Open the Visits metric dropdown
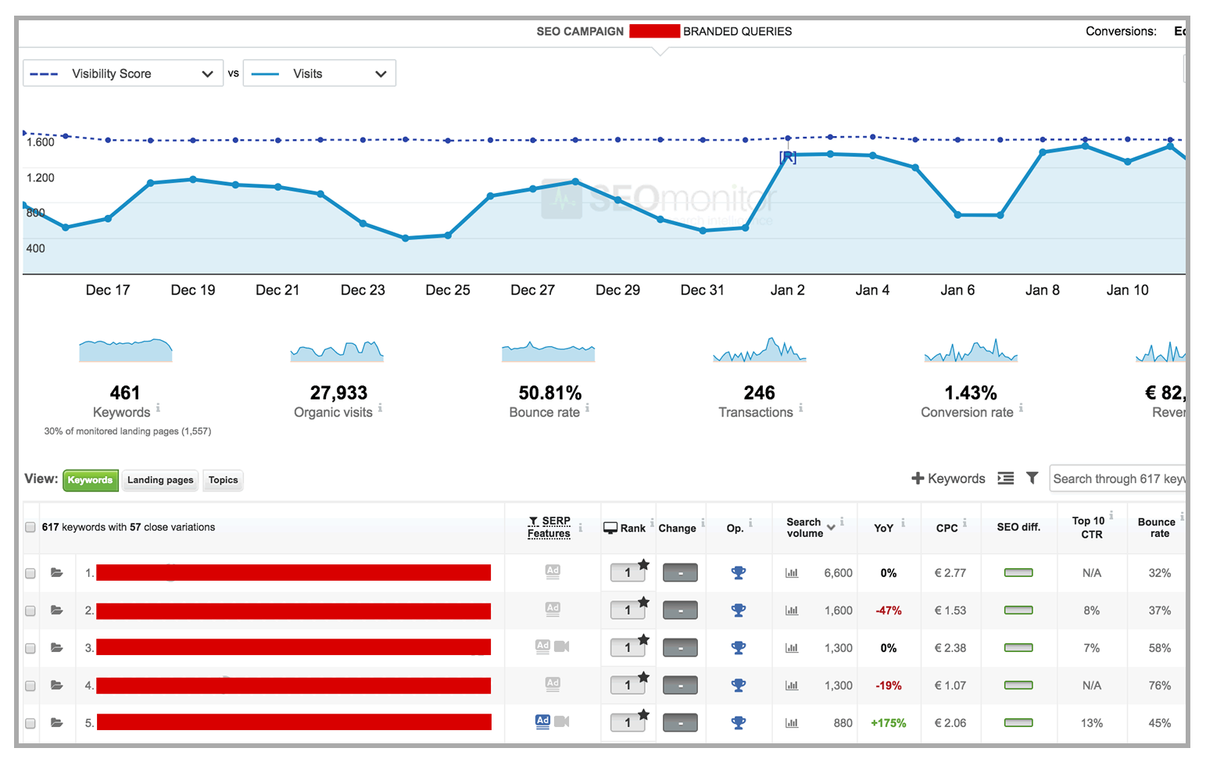 click(319, 73)
